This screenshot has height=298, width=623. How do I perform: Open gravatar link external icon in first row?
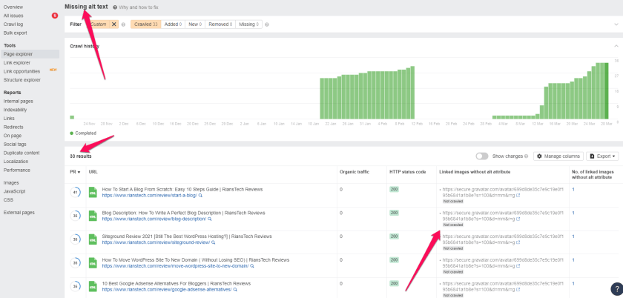(x=518, y=196)
